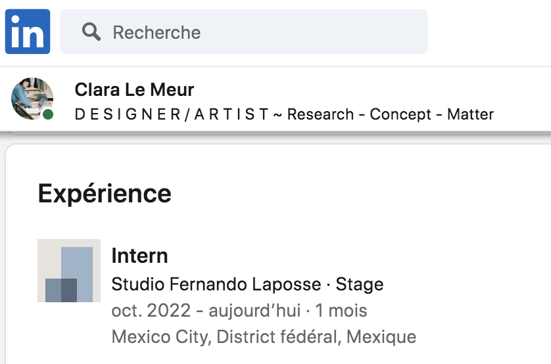Screen dimensions: 551x364
Task: Click the Expérience section heading
Action: (x=105, y=194)
